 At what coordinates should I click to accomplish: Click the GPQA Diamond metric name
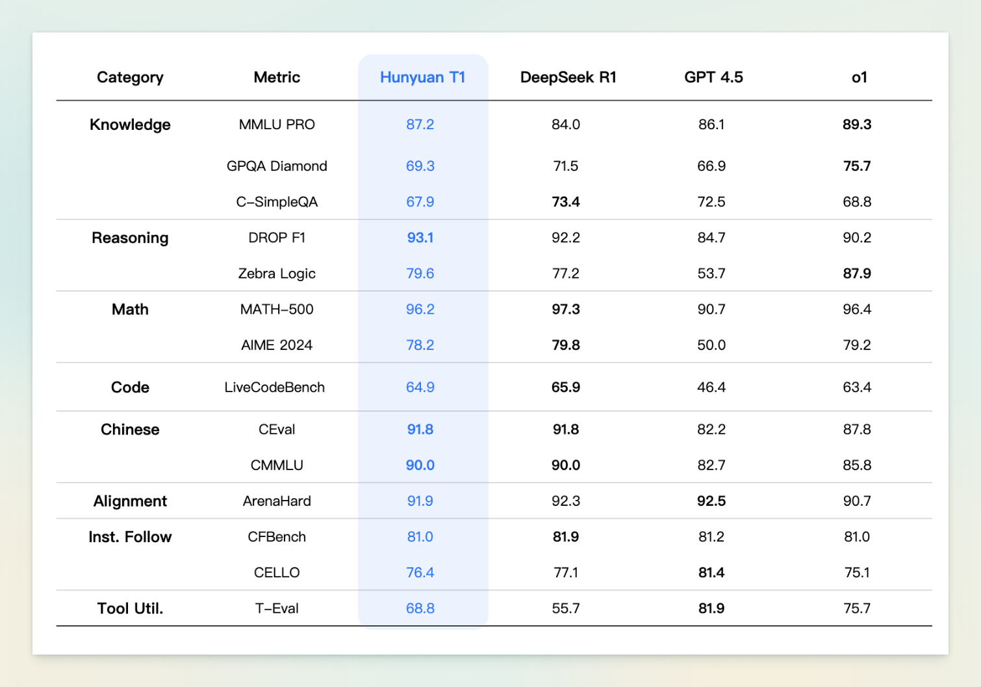[277, 166]
